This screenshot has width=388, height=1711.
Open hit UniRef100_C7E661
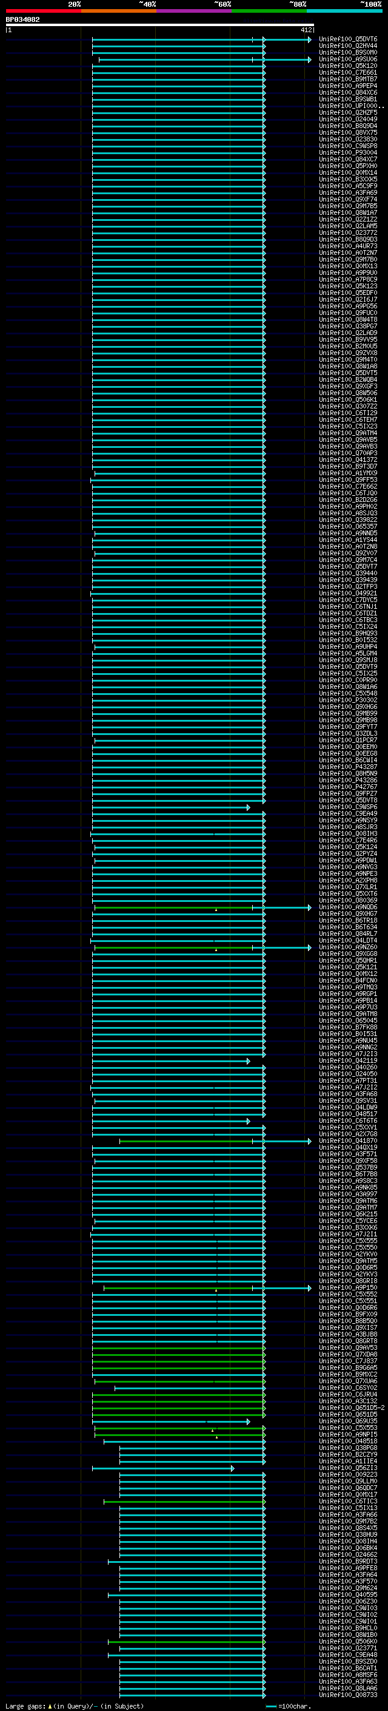(x=348, y=72)
